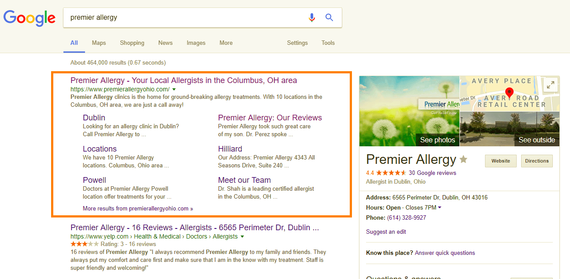Click the red map pin marker
Image resolution: width=570 pixels, height=279 pixels.
point(510,93)
